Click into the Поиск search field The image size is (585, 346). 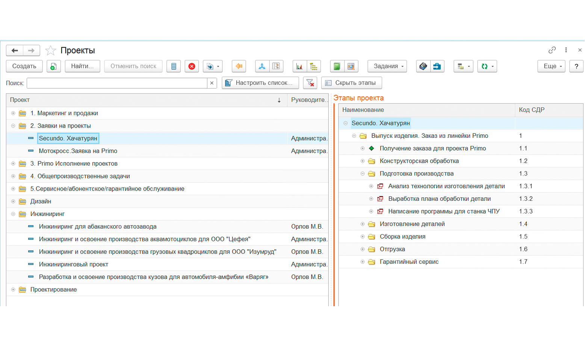pyautogui.click(x=117, y=83)
